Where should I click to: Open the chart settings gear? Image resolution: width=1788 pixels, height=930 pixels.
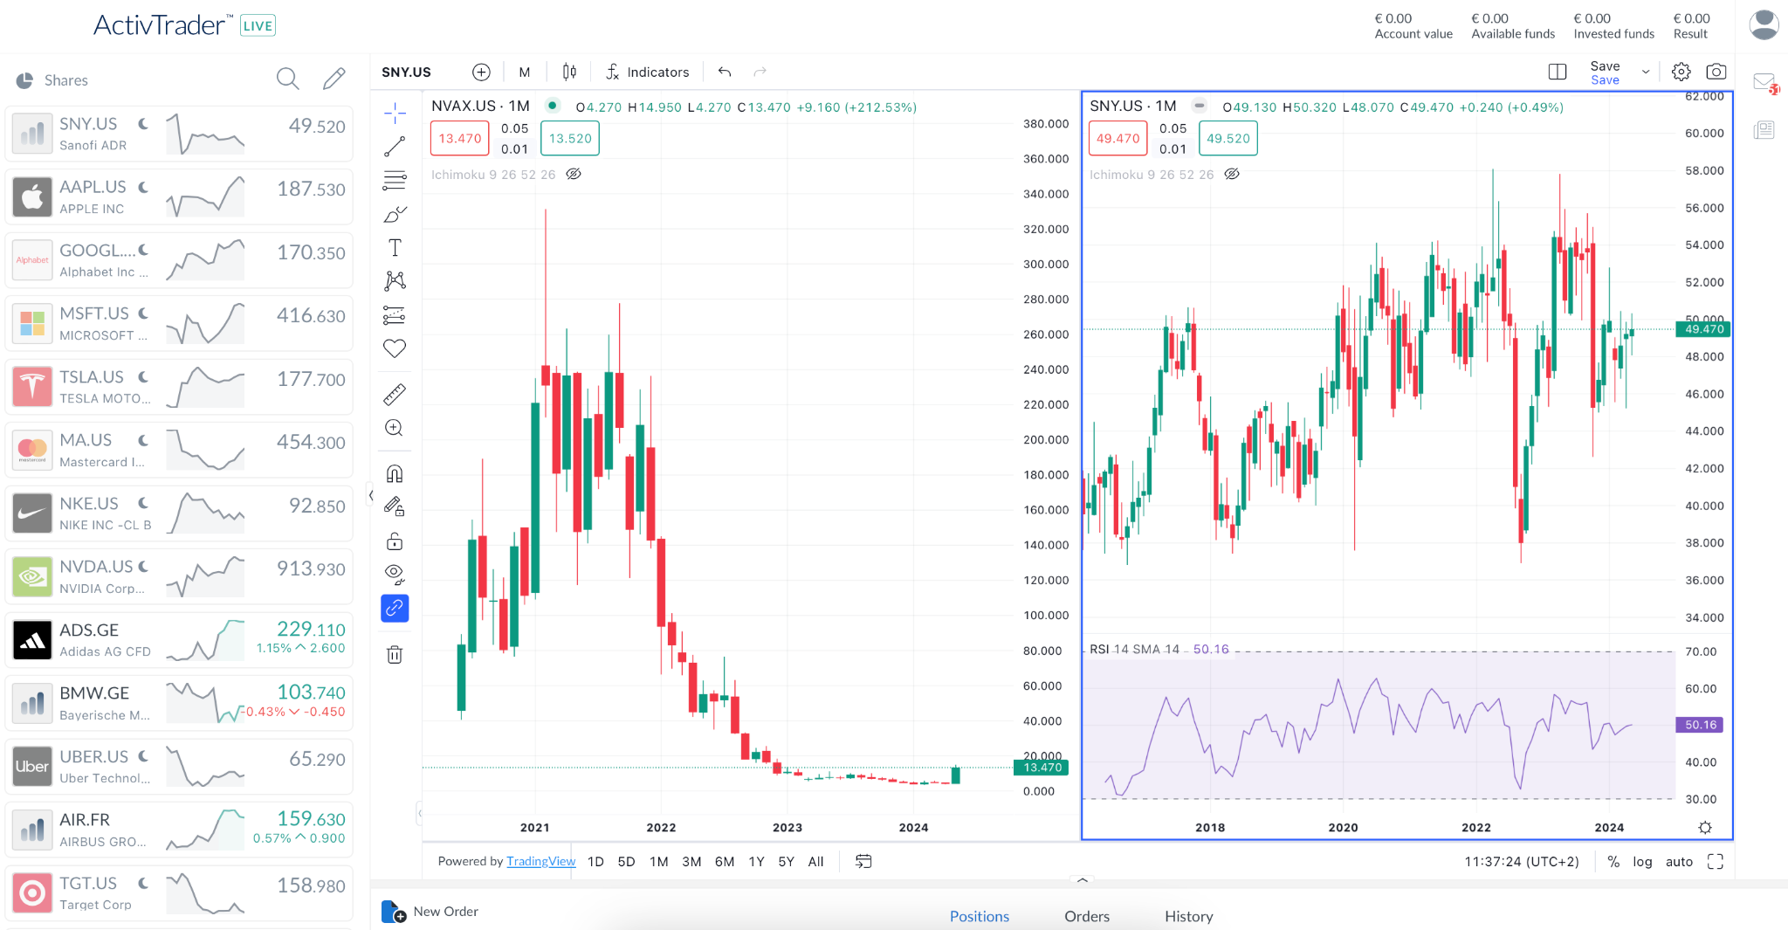(1681, 72)
